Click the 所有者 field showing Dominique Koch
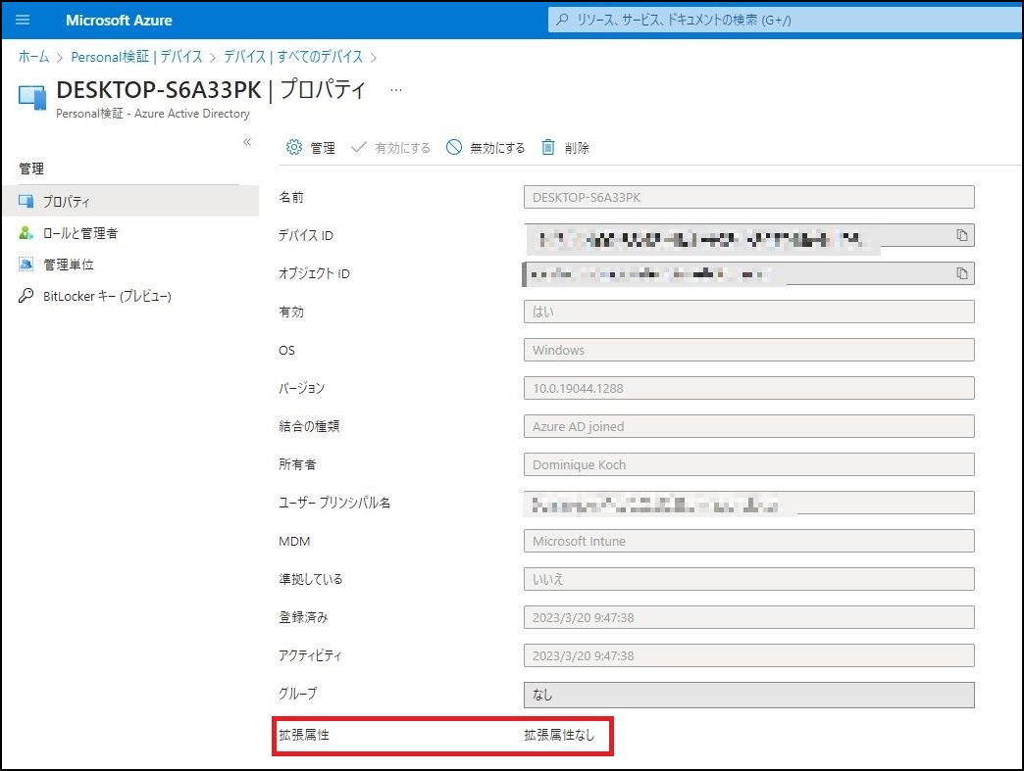The image size is (1024, 771). pyautogui.click(x=749, y=464)
